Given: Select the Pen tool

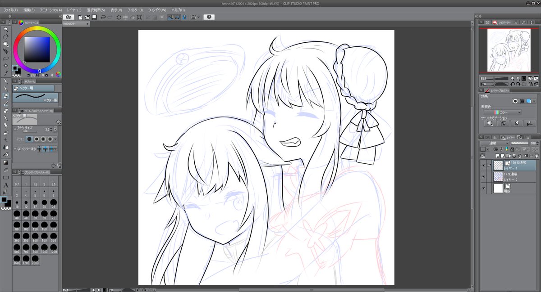Looking at the screenshot, I should tap(6, 81).
